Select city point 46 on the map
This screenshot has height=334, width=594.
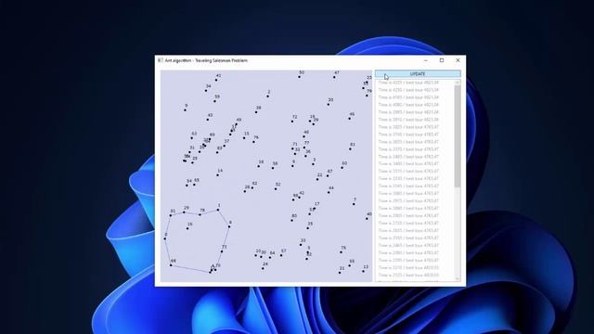(x=350, y=119)
